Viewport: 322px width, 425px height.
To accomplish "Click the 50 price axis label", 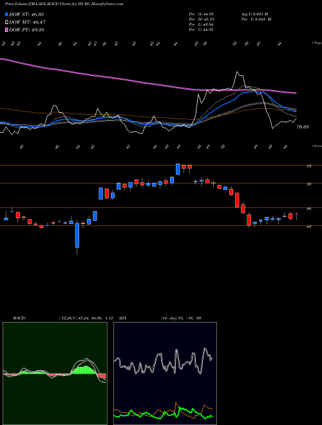I will pyautogui.click(x=308, y=184).
